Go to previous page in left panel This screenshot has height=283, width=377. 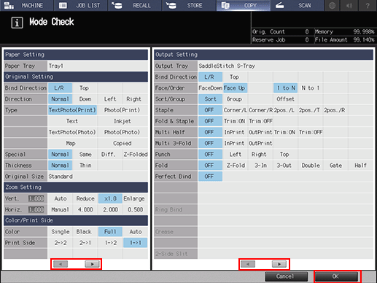61,264
